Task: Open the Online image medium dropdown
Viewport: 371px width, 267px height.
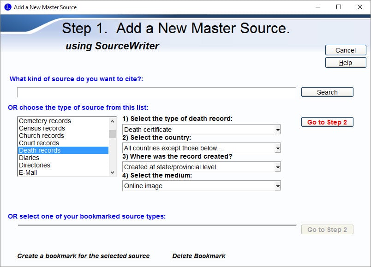Action: click(278, 186)
